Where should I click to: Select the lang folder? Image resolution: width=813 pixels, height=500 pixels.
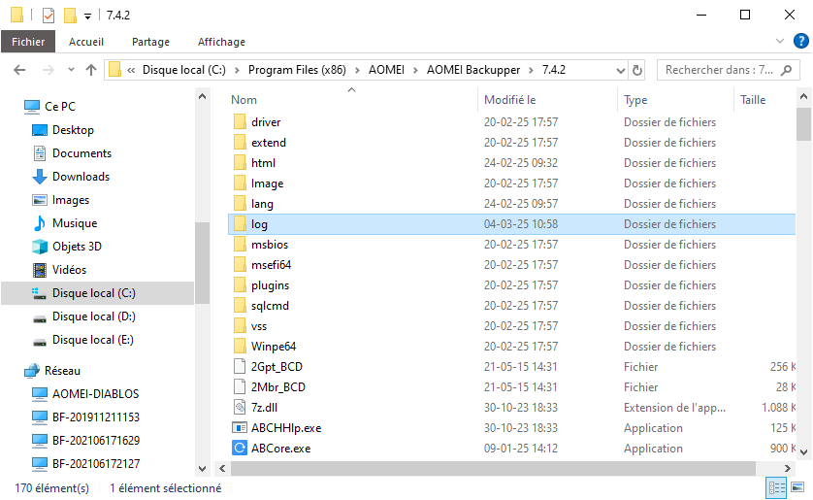point(262,204)
